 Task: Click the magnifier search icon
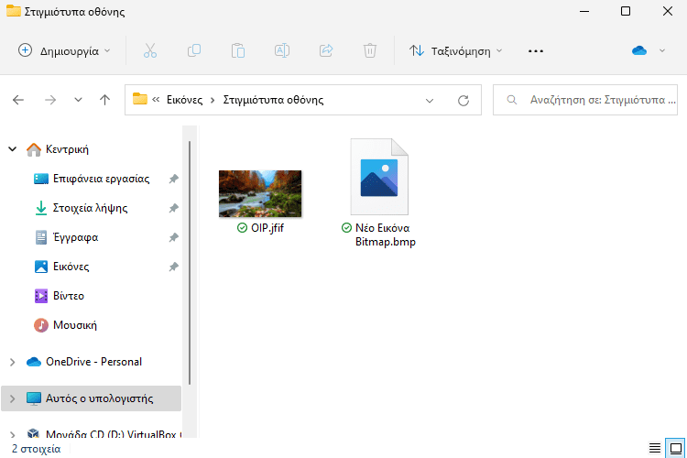coord(511,100)
